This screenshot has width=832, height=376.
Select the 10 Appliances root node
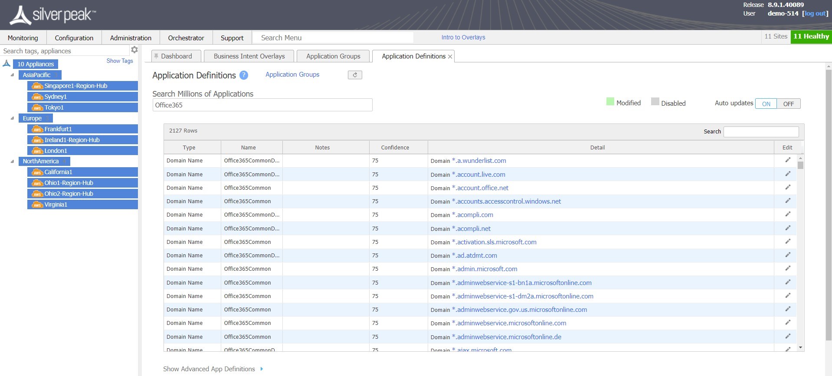tap(36, 64)
